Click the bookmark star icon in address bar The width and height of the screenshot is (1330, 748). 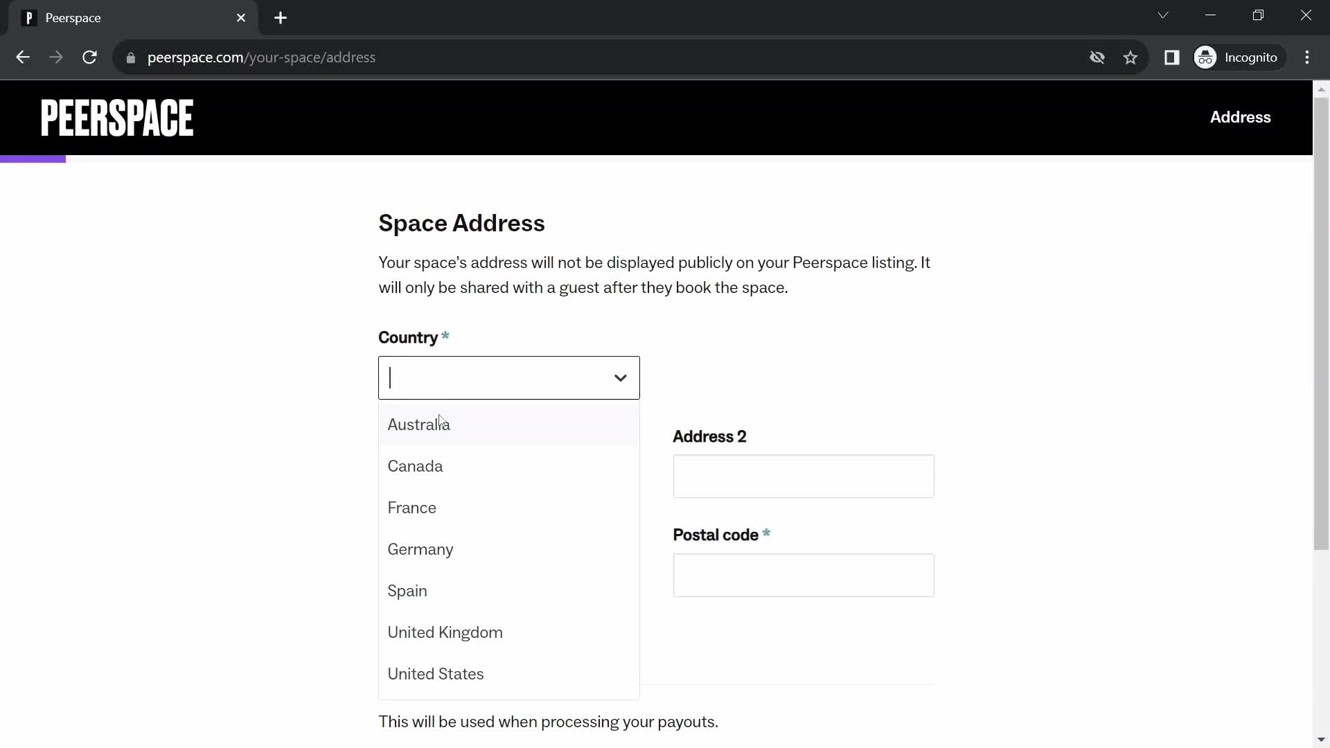pos(1131,57)
